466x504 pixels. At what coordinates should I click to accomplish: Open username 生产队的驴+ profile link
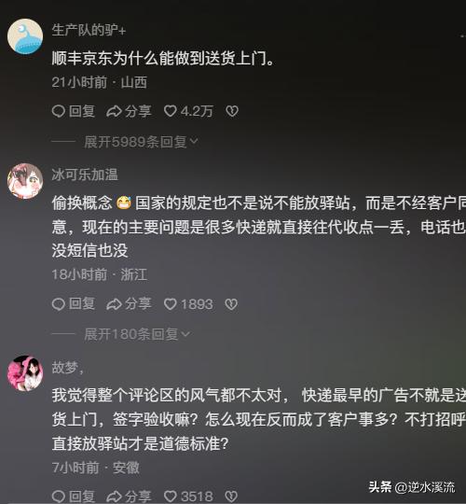(89, 30)
